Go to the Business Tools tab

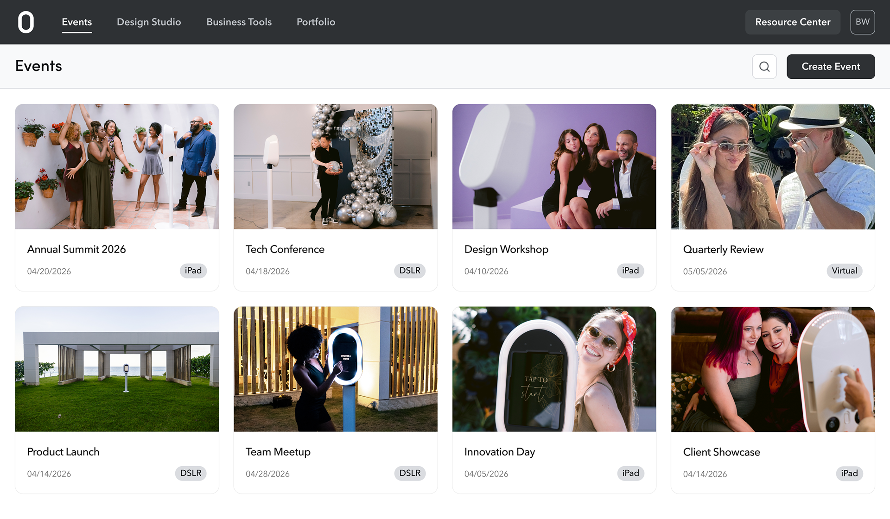239,22
